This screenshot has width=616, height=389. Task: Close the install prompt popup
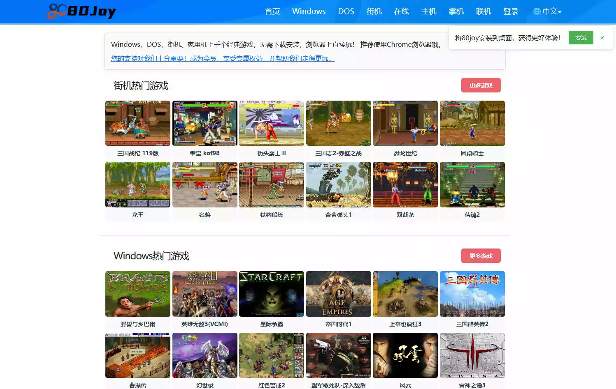(602, 38)
